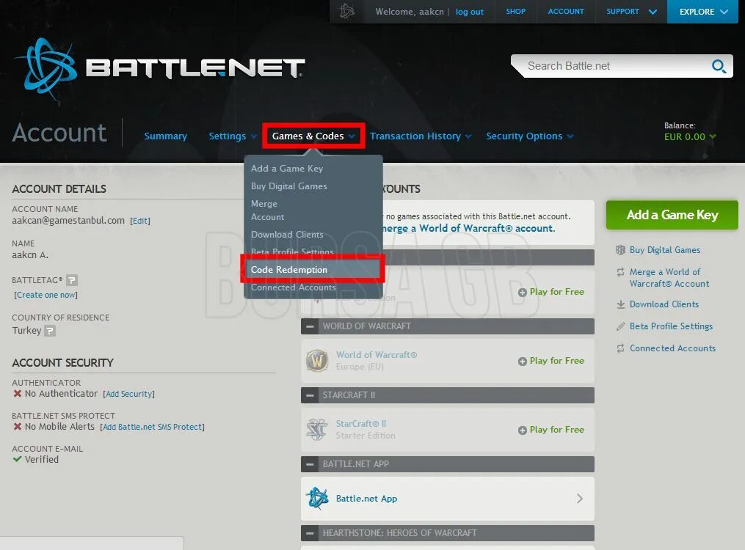Image resolution: width=745 pixels, height=550 pixels.
Task: Choose Merge Account from the menu
Action: point(267,210)
